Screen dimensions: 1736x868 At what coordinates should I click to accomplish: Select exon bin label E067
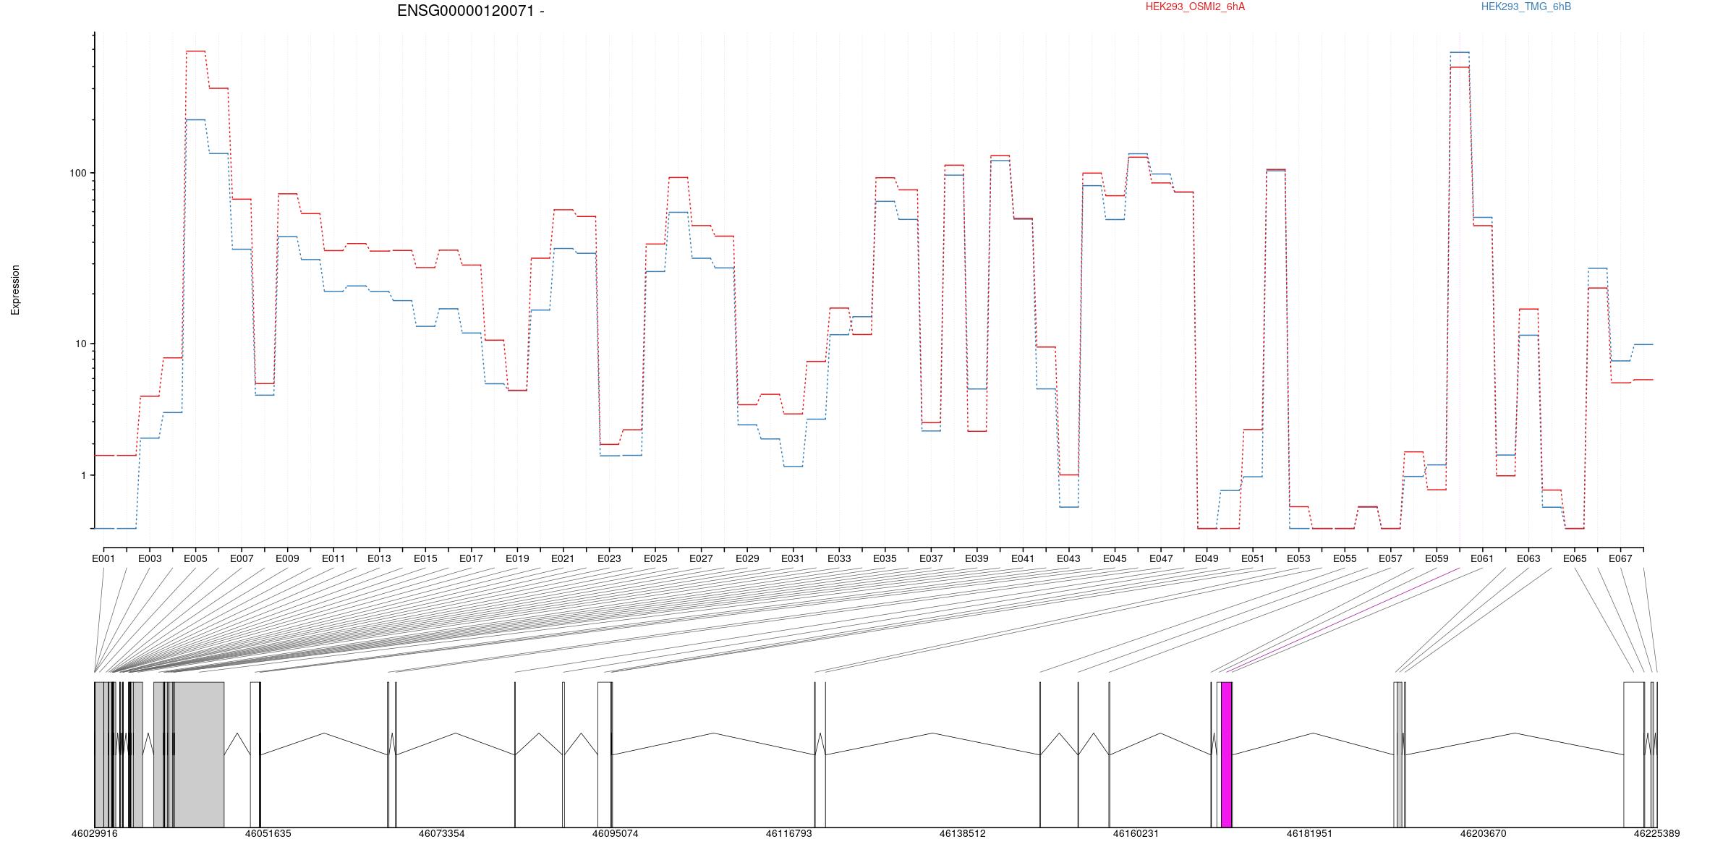[1620, 558]
